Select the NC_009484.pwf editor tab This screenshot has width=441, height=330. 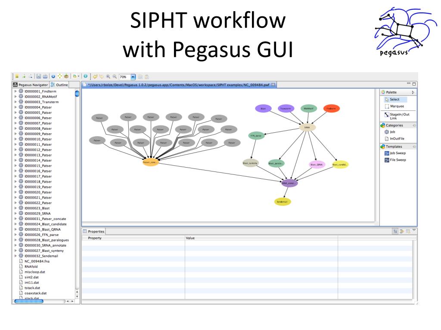179,85
